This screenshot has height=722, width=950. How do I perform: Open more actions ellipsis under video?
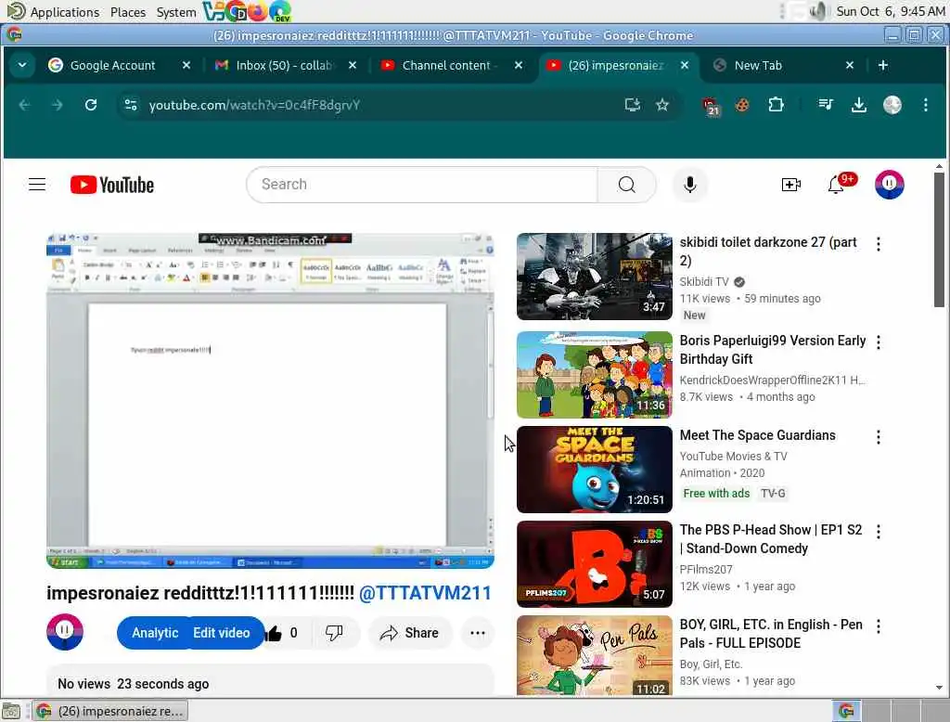click(x=478, y=633)
